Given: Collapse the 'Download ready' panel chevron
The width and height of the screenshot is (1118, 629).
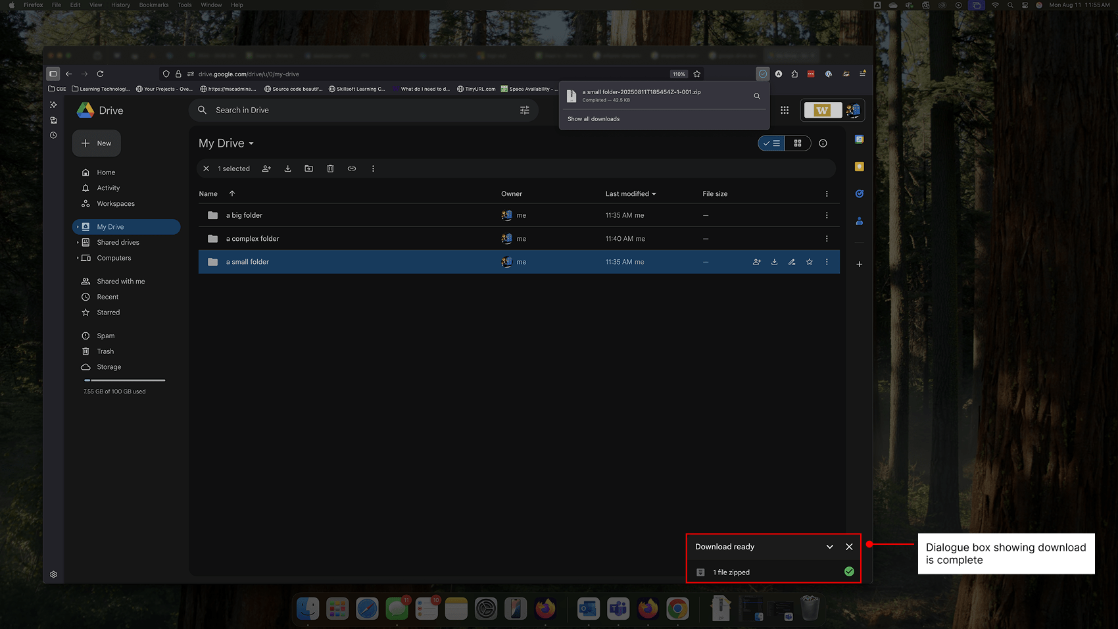Looking at the screenshot, I should 829,546.
